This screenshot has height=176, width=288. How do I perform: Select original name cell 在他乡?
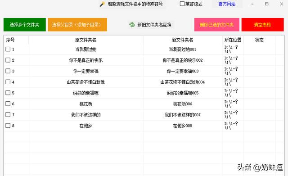click(x=86, y=126)
